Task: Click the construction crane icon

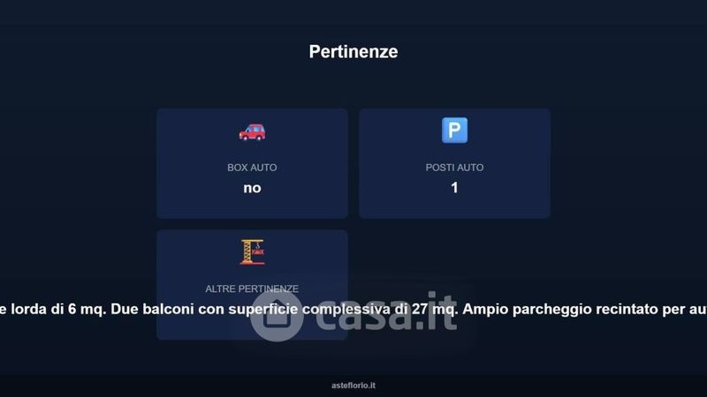Action: (252, 252)
